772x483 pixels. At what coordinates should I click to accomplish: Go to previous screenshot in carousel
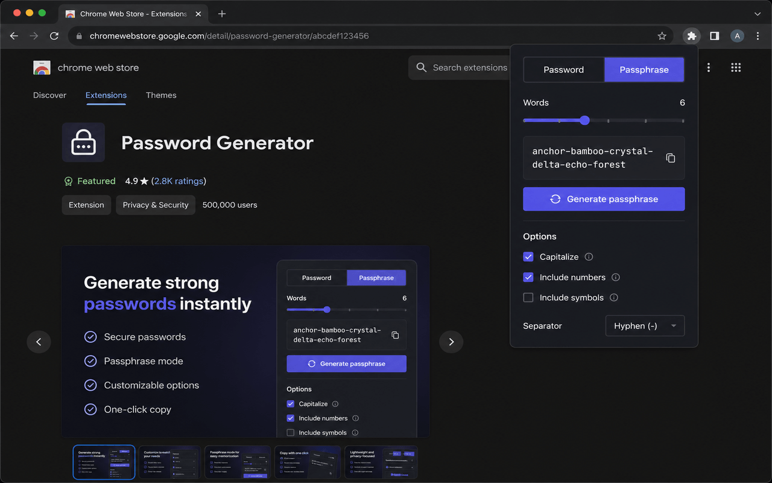pos(39,342)
